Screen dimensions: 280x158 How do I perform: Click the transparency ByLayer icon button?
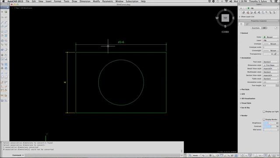[276, 54]
